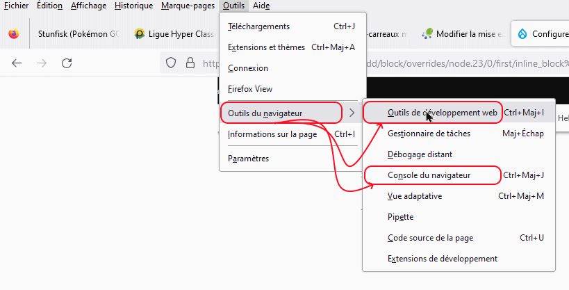Click the Firefox logo icon
The height and width of the screenshot is (290, 569).
coord(14,34)
